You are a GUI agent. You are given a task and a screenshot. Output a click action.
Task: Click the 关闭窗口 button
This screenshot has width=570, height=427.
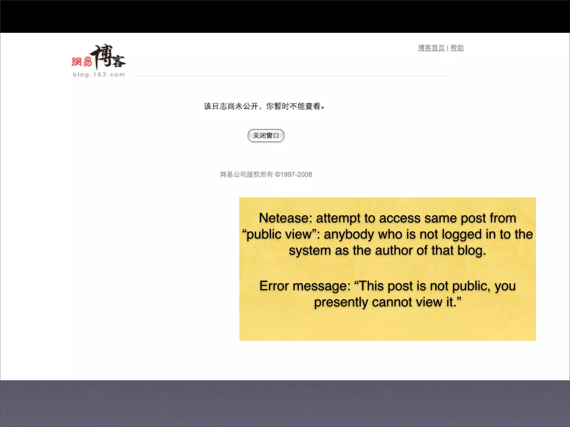tap(266, 136)
